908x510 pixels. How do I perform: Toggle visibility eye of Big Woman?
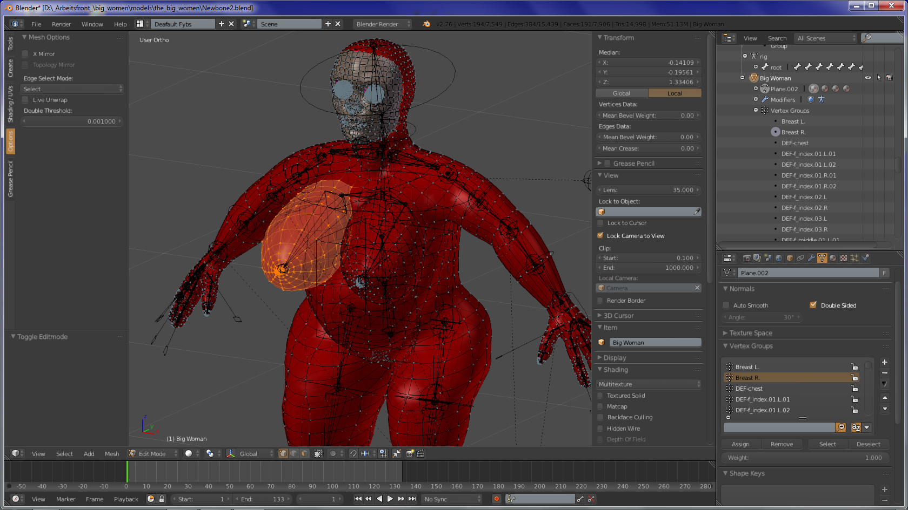[868, 78]
